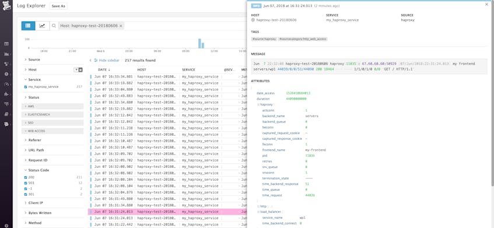Click the back arrow beside Hide sidebar
The image size is (494, 228).
point(90,61)
